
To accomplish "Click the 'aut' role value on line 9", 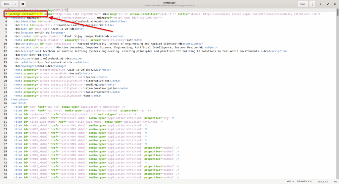I will coord(129,40).
